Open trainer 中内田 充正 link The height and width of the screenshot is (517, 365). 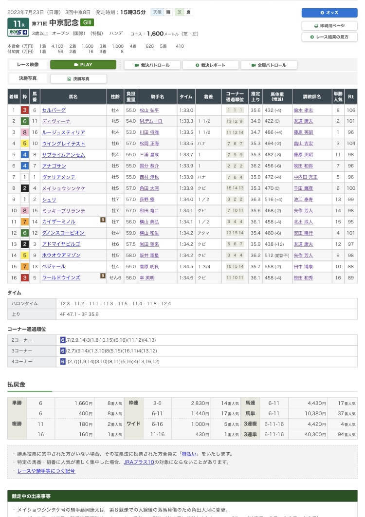(306, 177)
